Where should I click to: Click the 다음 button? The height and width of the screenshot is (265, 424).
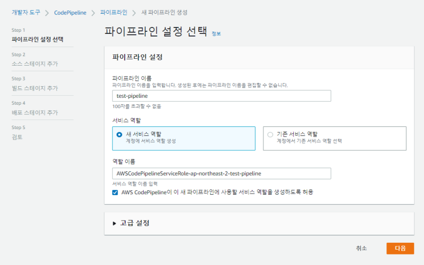tap(400, 249)
